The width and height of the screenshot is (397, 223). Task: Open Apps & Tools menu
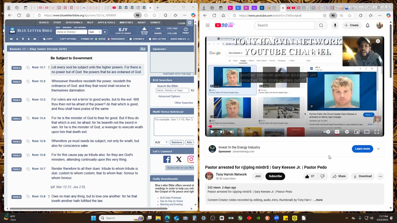pos(106,23)
